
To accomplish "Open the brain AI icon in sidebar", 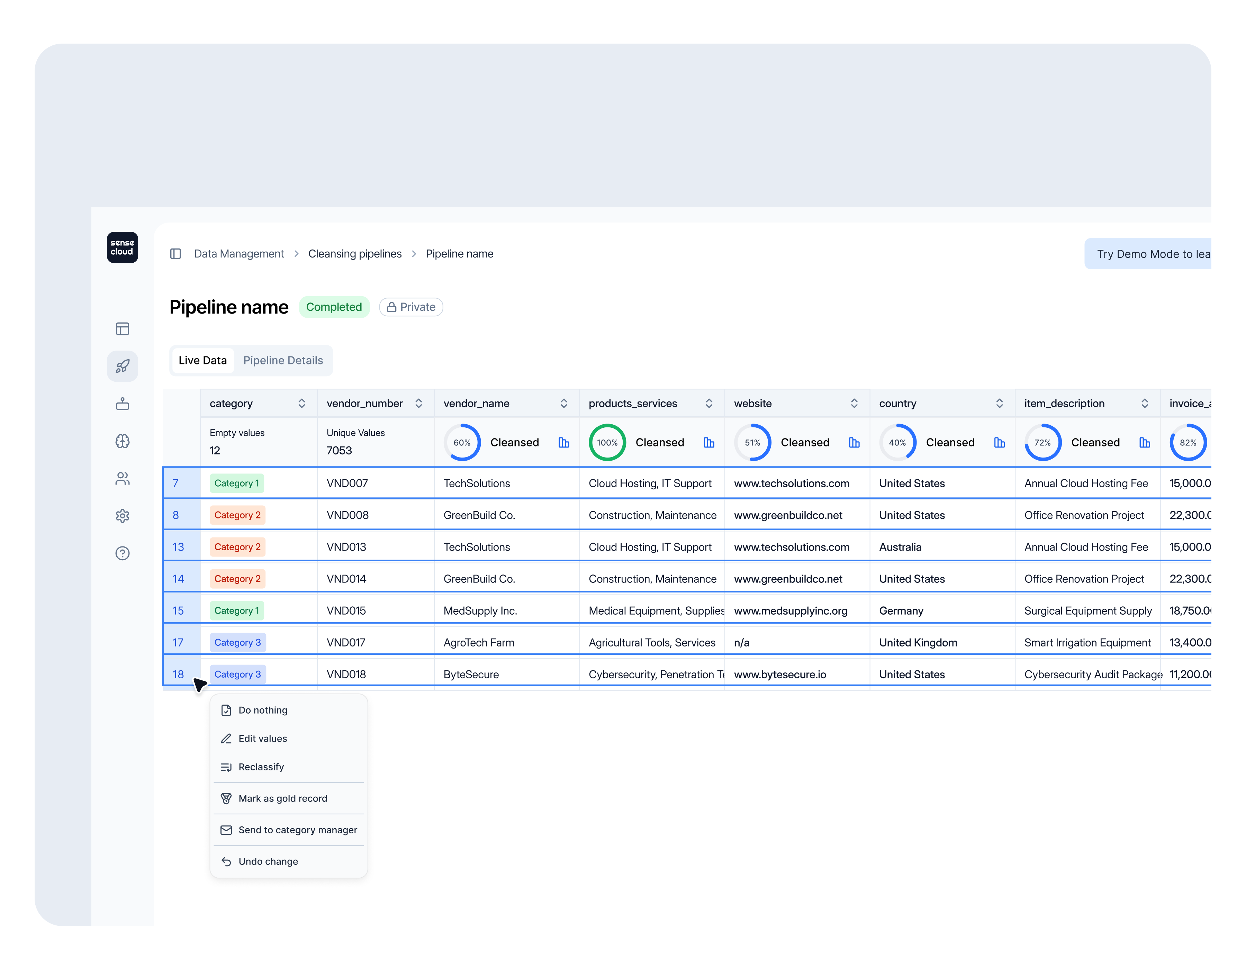I will coord(122,441).
